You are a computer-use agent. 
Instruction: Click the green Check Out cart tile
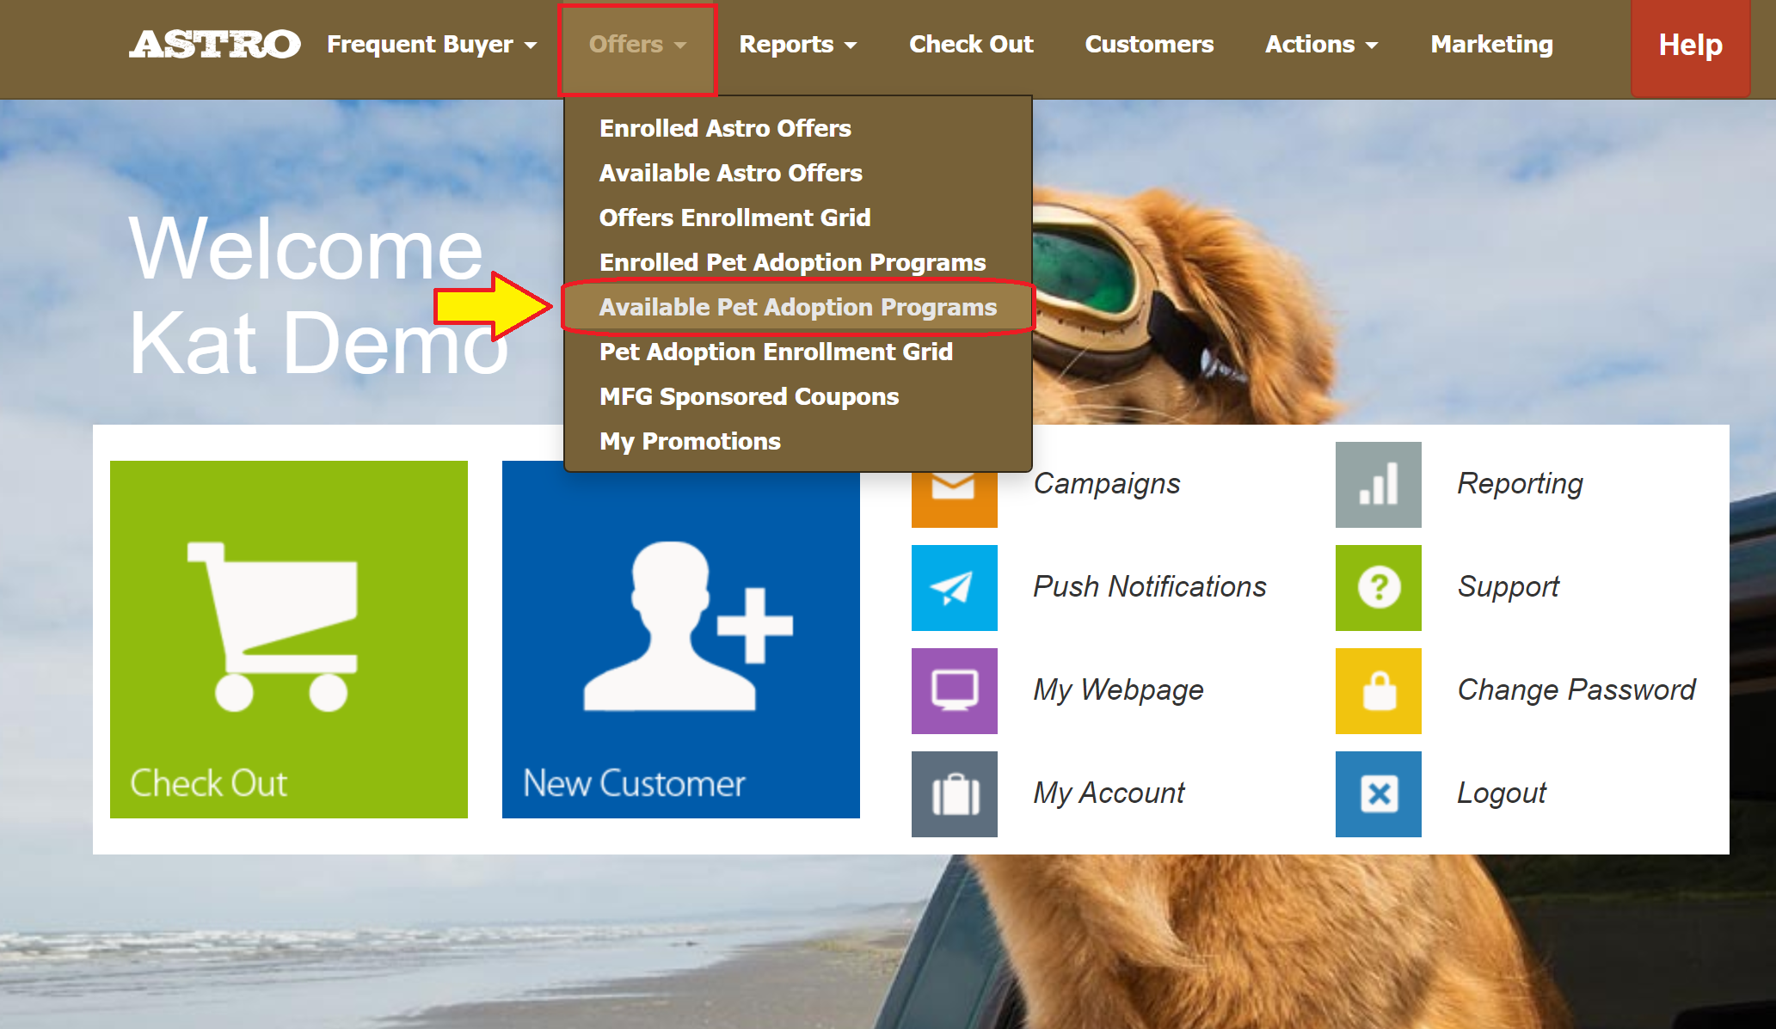click(288, 639)
